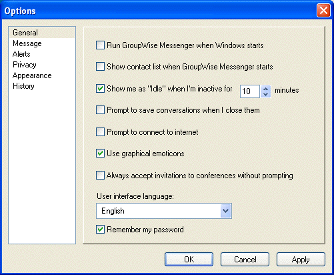Apply the changes

tap(301, 259)
